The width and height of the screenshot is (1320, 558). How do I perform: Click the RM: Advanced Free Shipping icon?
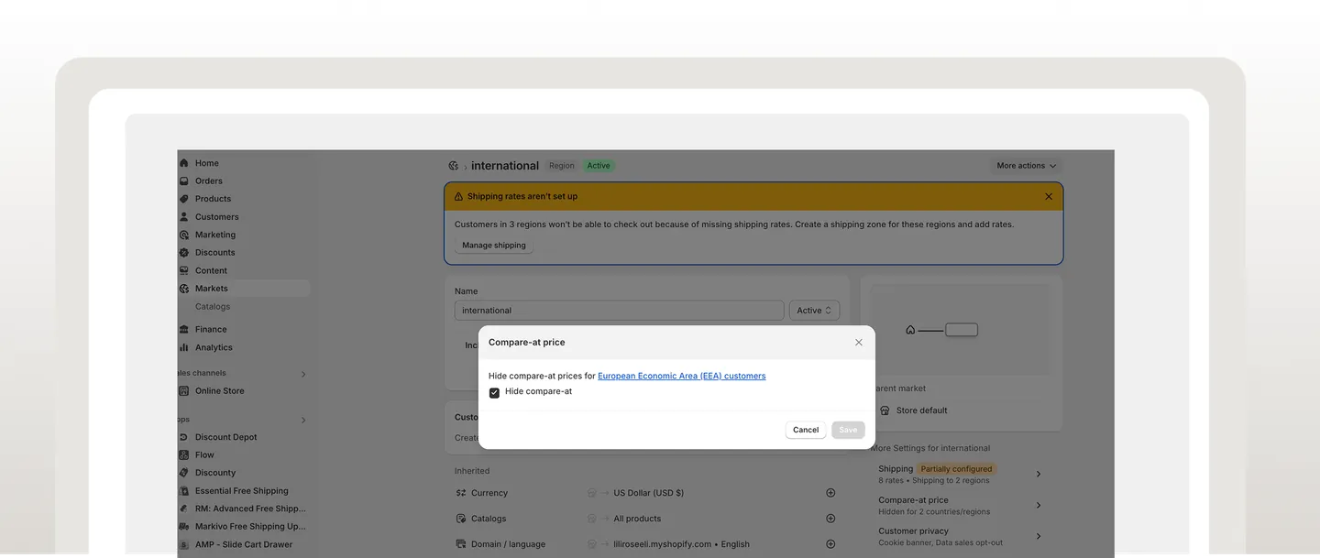coord(184,509)
